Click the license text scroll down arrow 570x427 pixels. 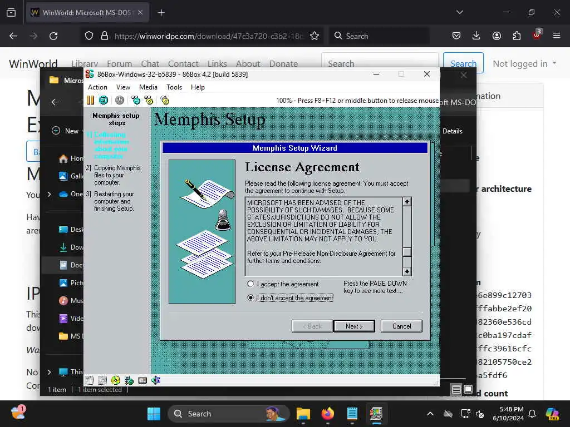(x=407, y=271)
